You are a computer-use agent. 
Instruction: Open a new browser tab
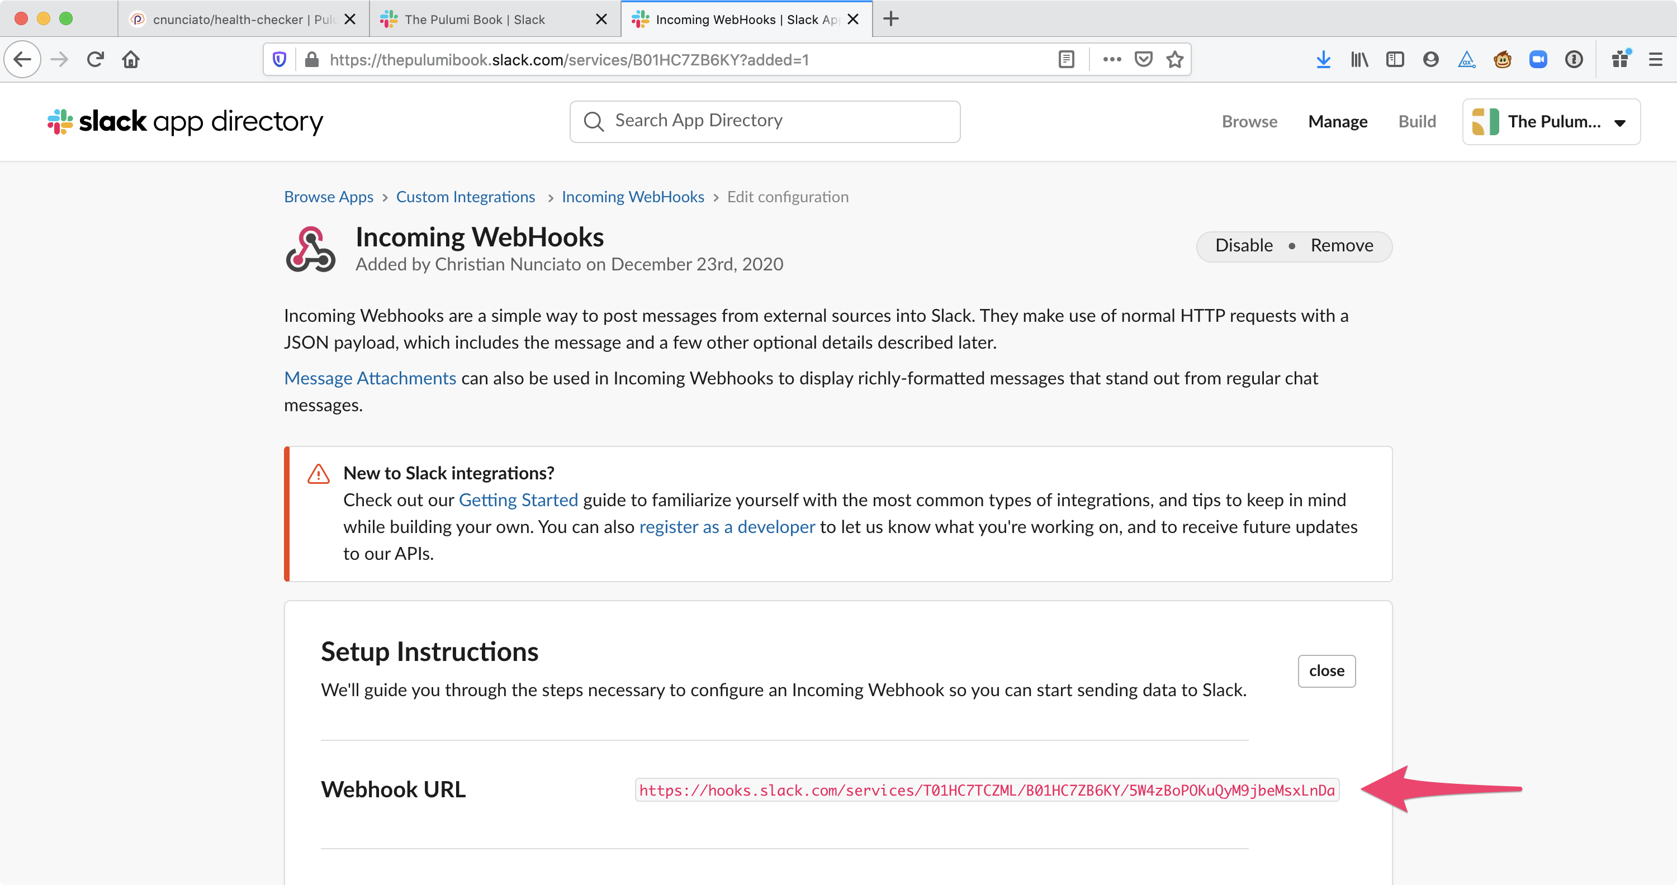890,19
